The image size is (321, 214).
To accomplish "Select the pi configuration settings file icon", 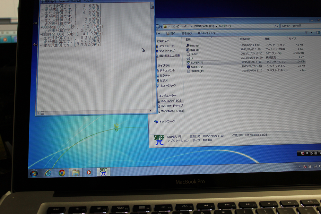I will 188,58.
